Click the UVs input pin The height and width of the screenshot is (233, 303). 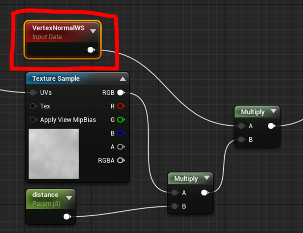[33, 93]
